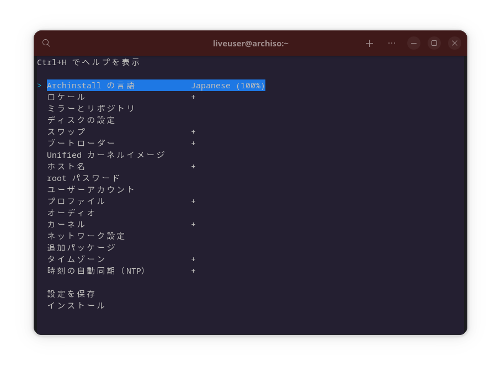
Task: Select root パスワード entry
Action: click(x=83, y=178)
